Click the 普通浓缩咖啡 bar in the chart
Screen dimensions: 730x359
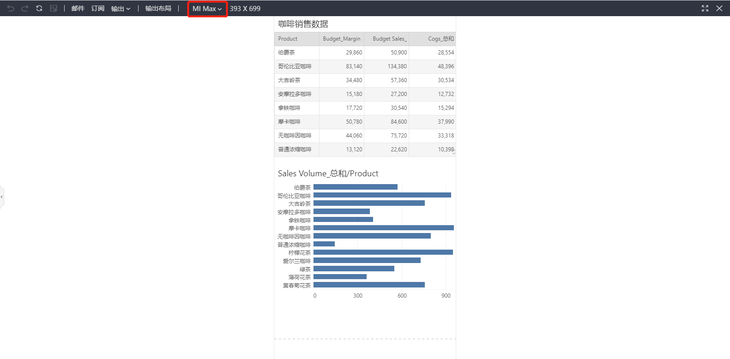[324, 244]
